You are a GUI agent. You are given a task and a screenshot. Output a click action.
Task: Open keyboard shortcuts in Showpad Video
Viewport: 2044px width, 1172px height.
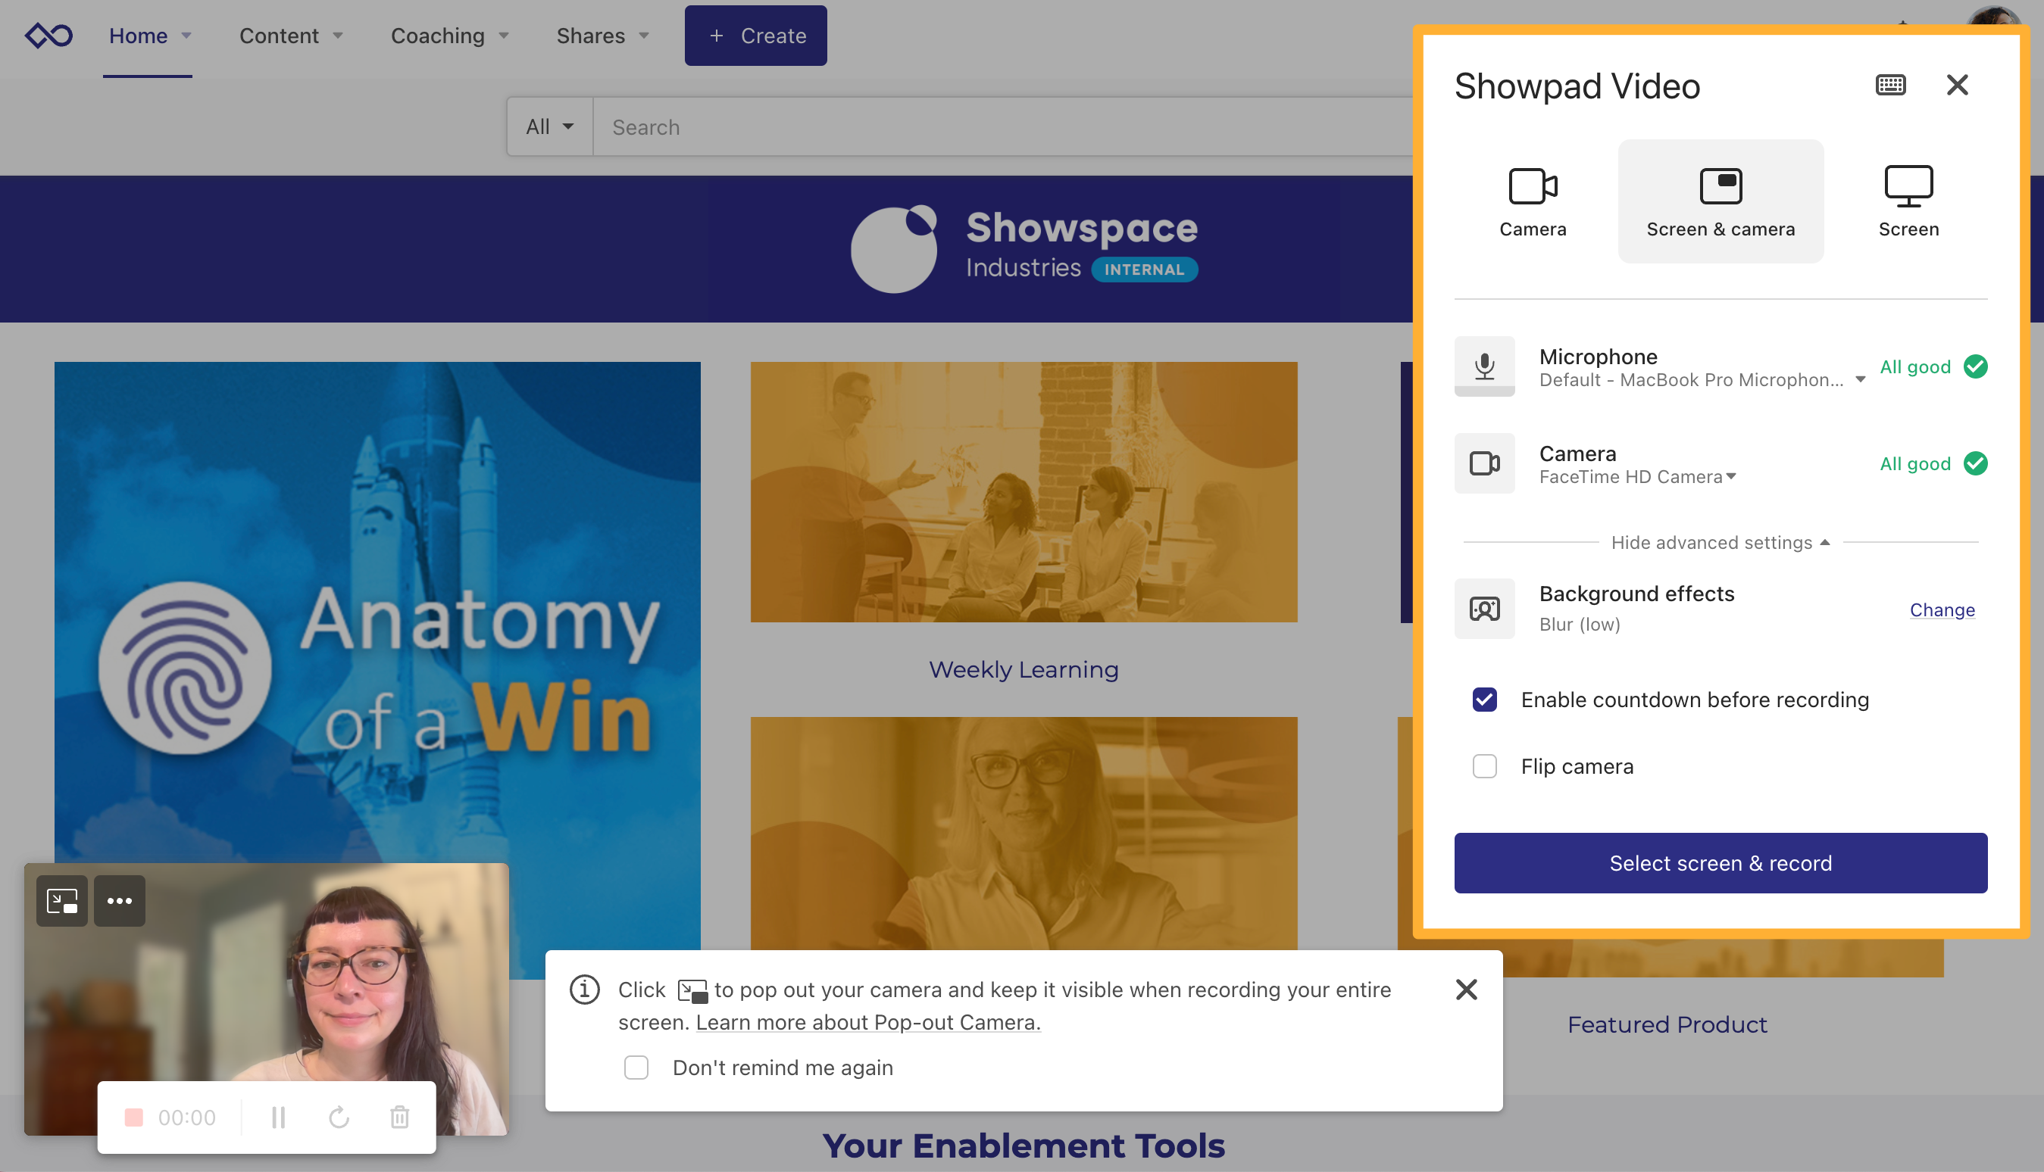coord(1892,85)
